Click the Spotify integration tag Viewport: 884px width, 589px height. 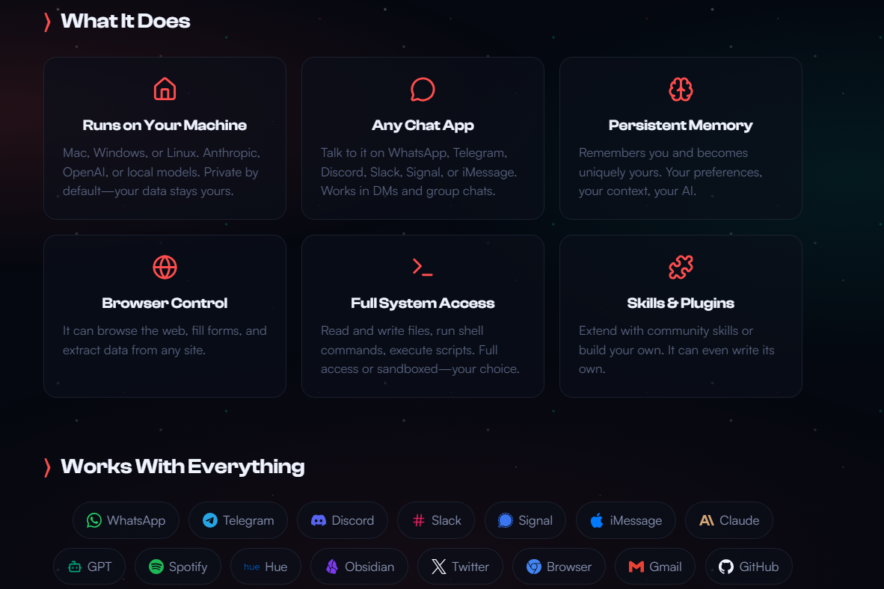click(x=177, y=567)
